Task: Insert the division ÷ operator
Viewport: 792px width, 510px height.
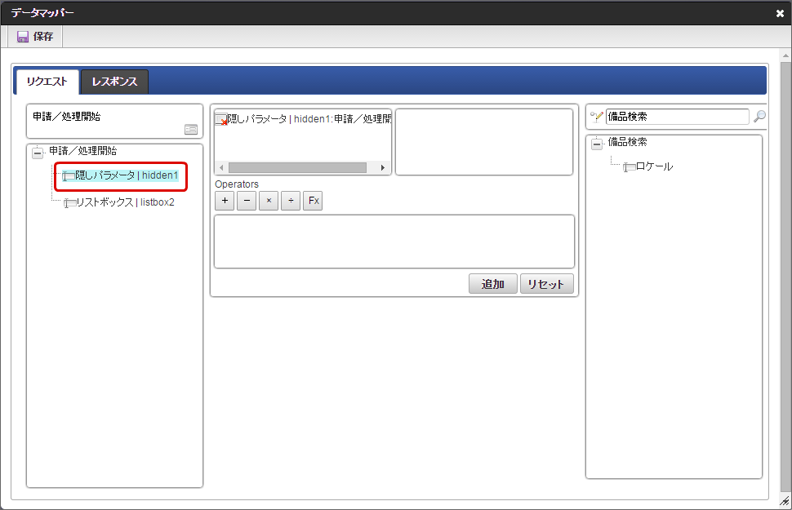Action: (x=291, y=201)
